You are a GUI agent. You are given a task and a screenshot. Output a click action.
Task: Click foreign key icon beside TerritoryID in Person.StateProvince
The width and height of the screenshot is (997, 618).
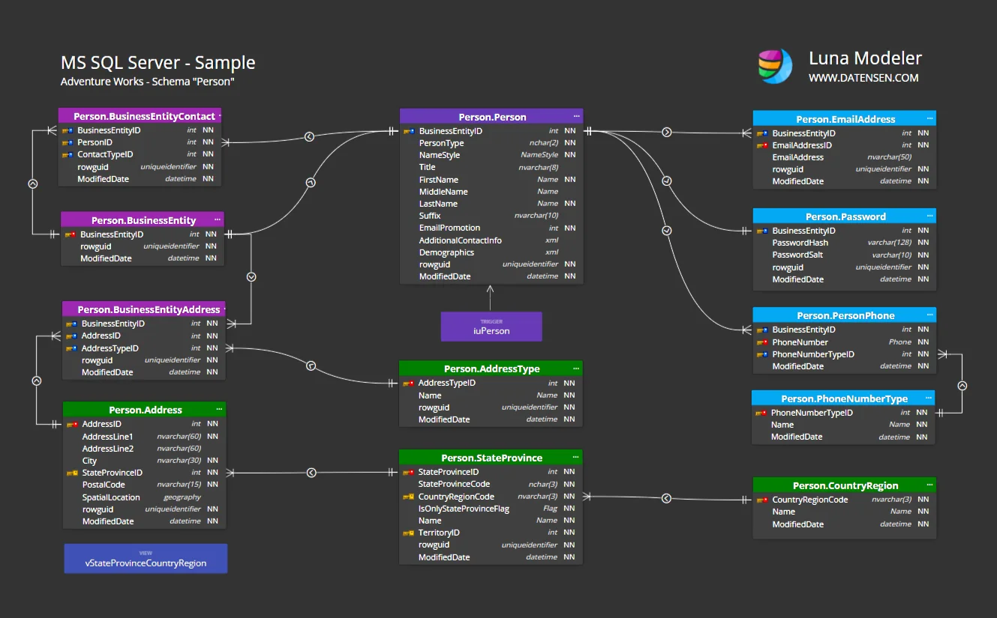click(x=409, y=533)
